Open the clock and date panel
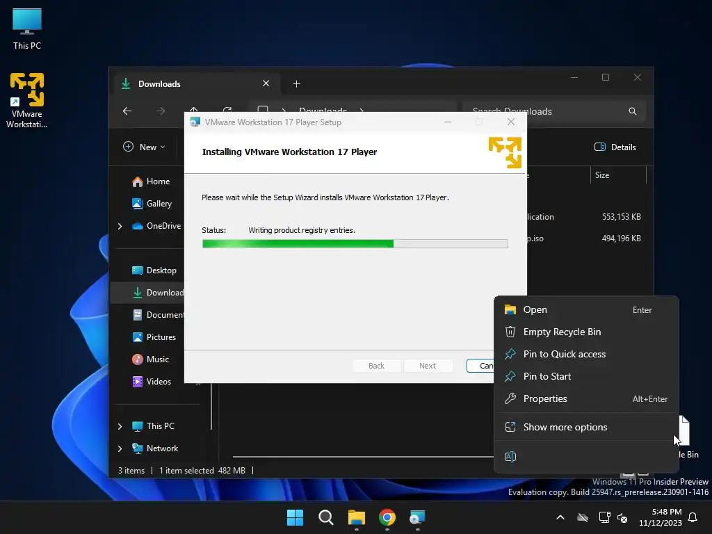 pos(661,517)
